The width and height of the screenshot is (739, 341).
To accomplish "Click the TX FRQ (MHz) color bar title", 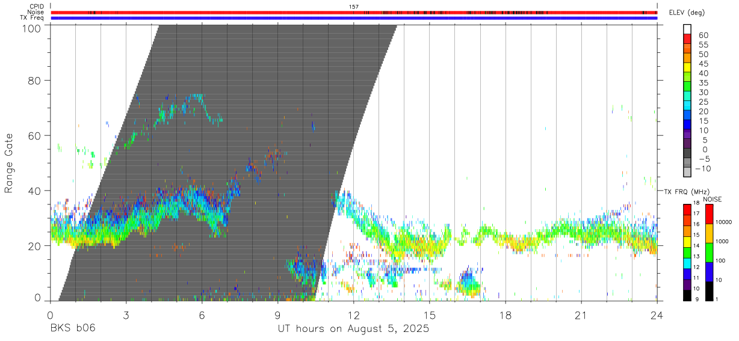I will tap(687, 192).
